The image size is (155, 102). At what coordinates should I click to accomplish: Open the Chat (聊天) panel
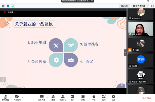tap(72, 98)
